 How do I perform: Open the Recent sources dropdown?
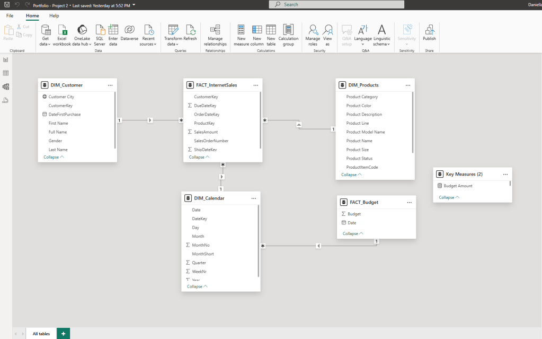click(148, 44)
